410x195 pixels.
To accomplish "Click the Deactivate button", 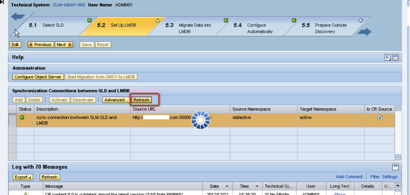I will pyautogui.click(x=83, y=100).
